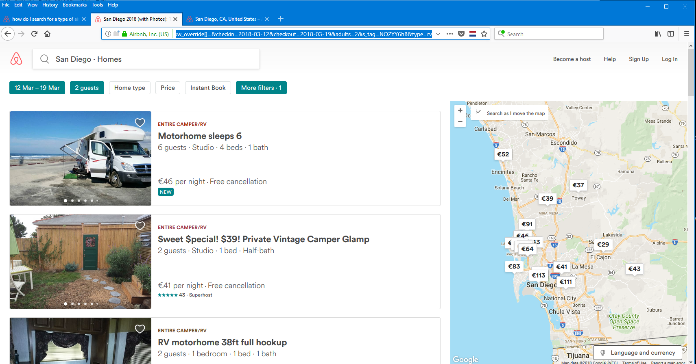This screenshot has width=696, height=364.
Task: Save Motorhome sleeps 6 with heart icon
Action: tap(140, 123)
